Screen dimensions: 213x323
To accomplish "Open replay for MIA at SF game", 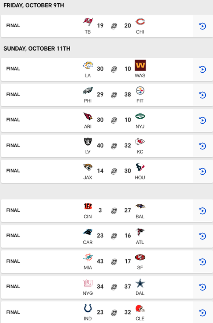I will click(202, 262).
